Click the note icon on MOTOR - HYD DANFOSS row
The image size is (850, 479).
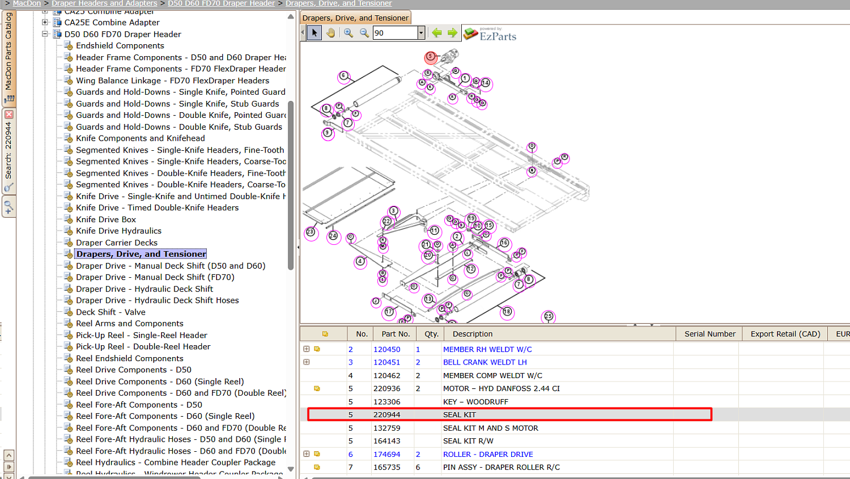(x=317, y=388)
